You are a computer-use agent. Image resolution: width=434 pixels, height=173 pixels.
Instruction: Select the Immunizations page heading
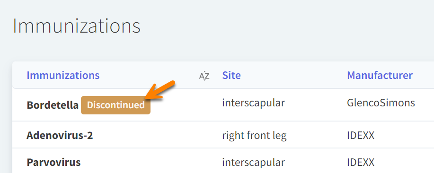[x=77, y=26]
